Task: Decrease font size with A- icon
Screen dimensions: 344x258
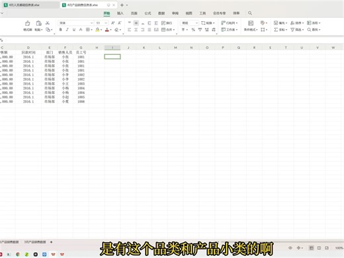Action: pos(120,23)
